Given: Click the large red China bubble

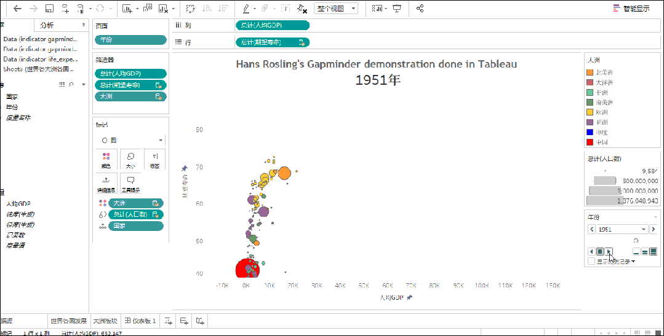Looking at the screenshot, I should click(x=246, y=268).
